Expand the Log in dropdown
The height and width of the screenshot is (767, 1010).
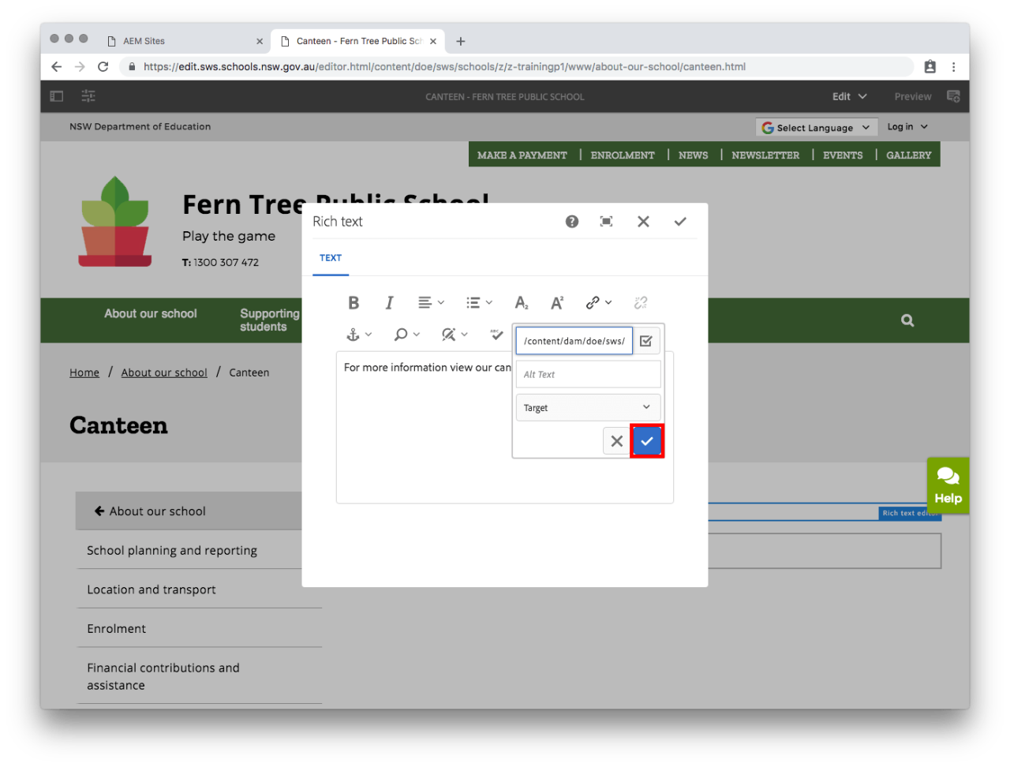click(x=907, y=127)
